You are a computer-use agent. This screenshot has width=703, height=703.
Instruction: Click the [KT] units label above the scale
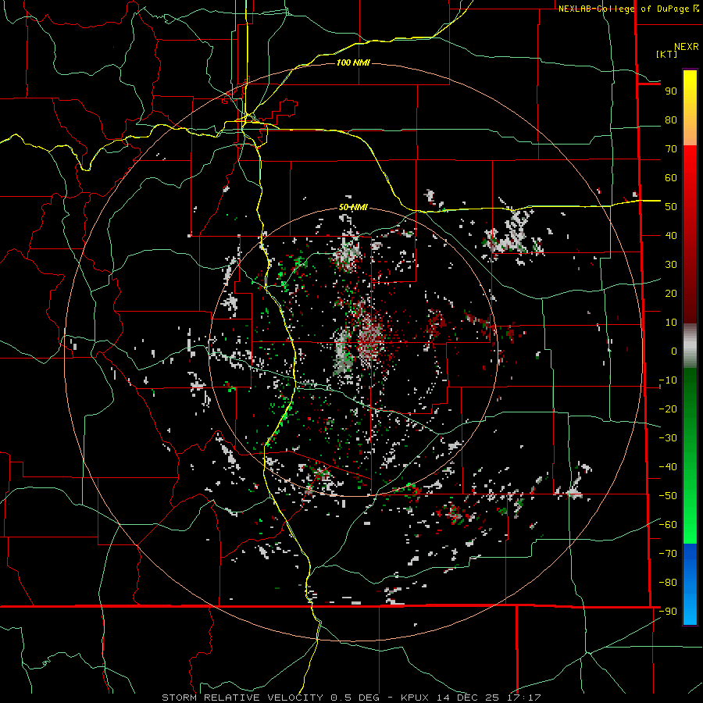pyautogui.click(x=667, y=54)
